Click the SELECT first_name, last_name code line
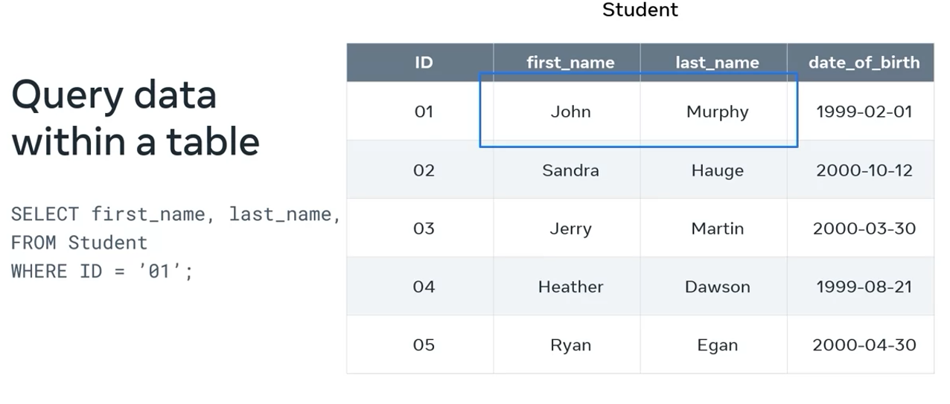 (x=176, y=214)
